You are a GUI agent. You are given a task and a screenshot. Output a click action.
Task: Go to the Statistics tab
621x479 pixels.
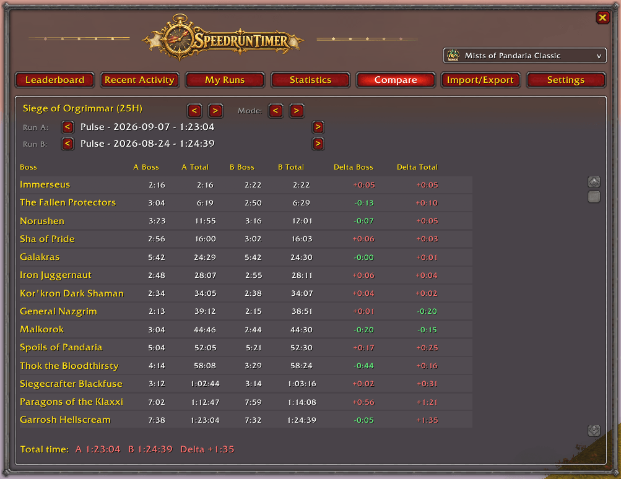click(310, 80)
